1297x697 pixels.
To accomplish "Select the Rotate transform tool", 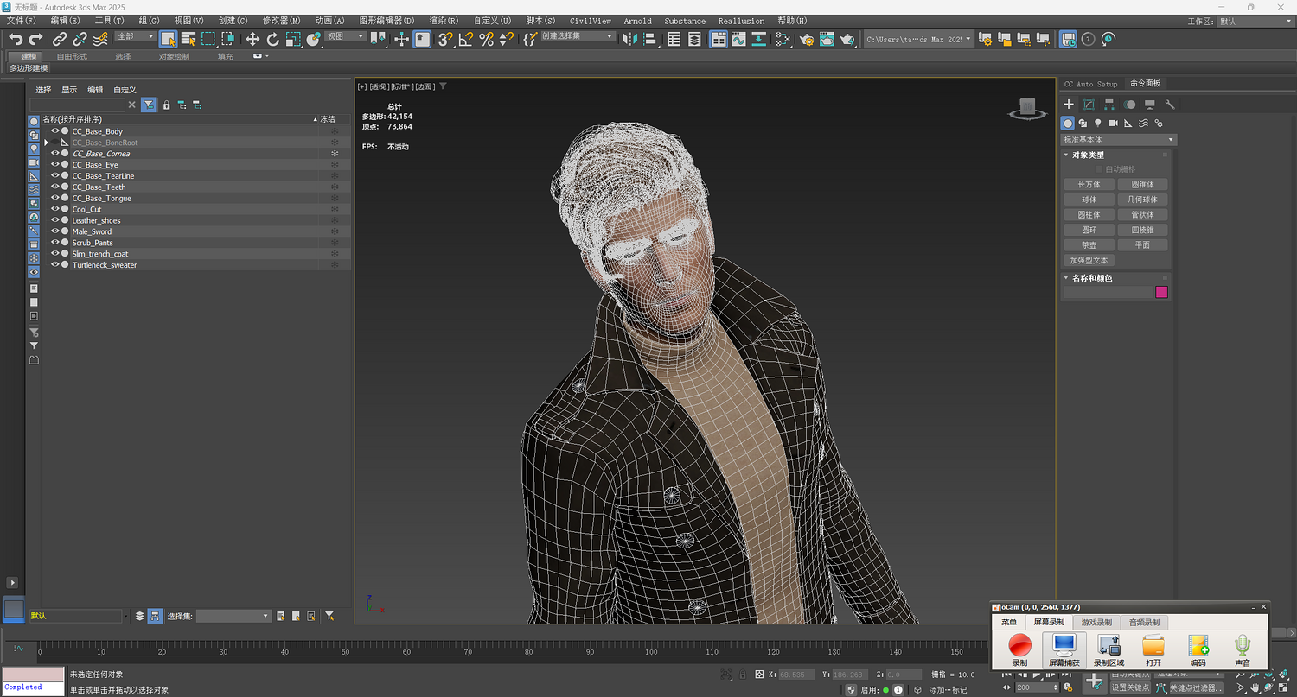I will [x=272, y=39].
